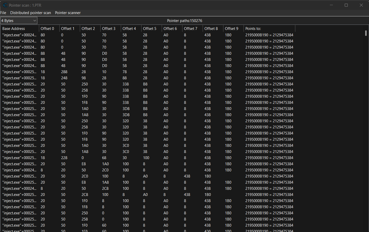Image resolution: width=369 pixels, height=232 pixels.
Task: Click the Pointer paths:150276 label
Action: click(x=184, y=21)
